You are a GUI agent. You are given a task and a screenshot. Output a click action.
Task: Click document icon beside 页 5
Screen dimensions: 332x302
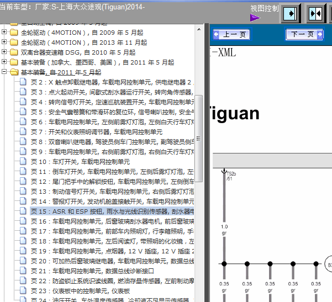point(23,112)
